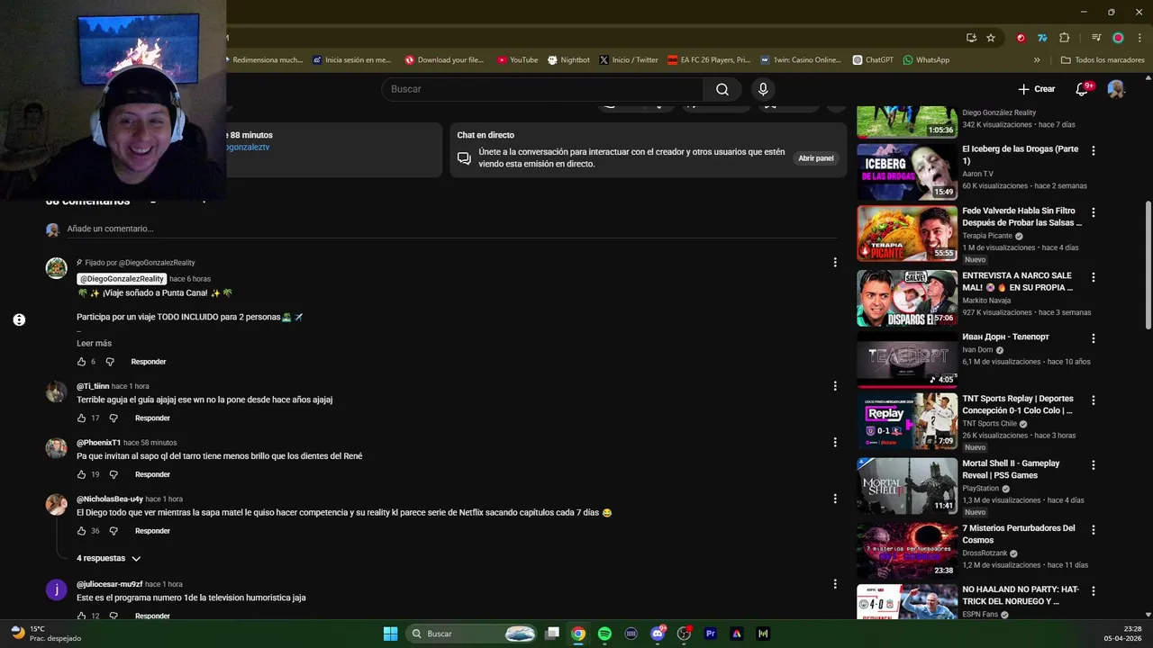Reply to pinned comment with Responder

[x=149, y=362]
